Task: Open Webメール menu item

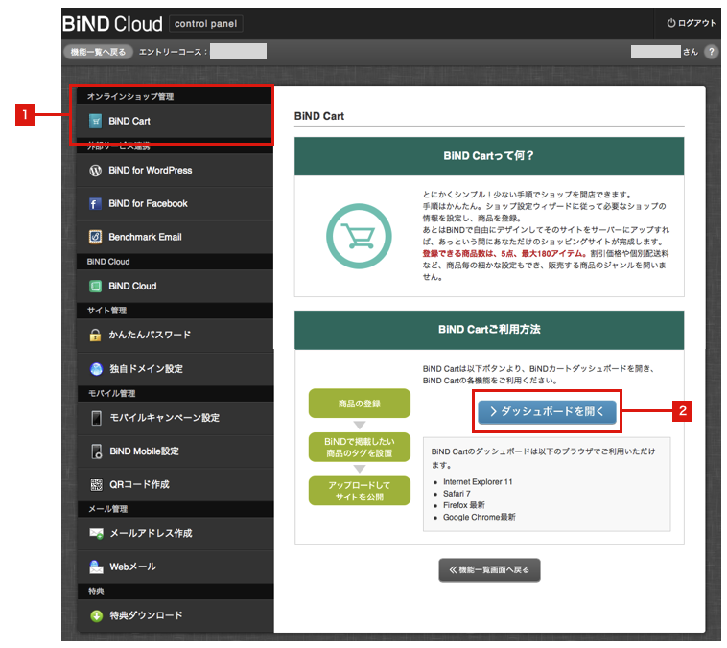Action: tap(176, 567)
